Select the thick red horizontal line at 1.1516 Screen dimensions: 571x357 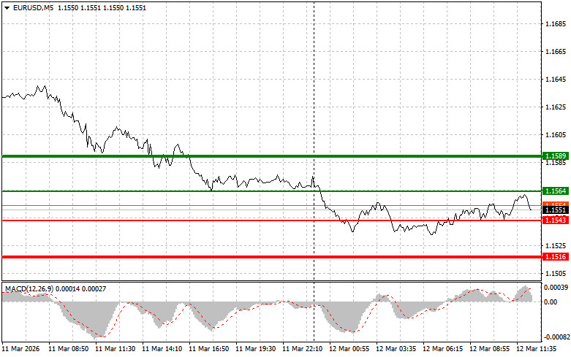pos(272,257)
